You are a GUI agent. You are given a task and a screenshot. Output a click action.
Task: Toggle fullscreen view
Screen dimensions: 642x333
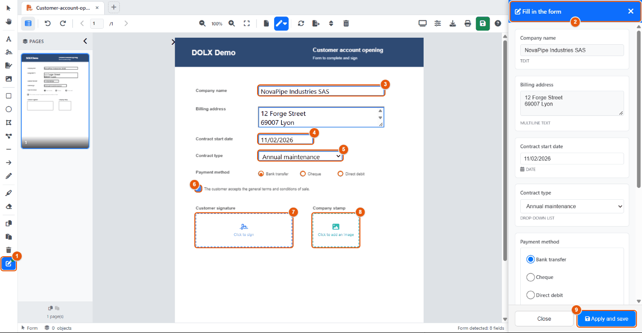point(247,24)
